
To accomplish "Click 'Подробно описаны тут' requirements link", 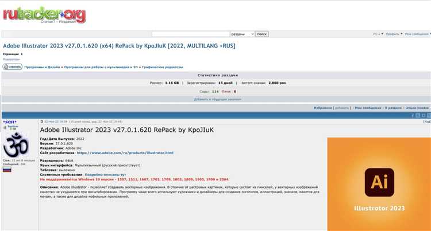I will (105, 175).
